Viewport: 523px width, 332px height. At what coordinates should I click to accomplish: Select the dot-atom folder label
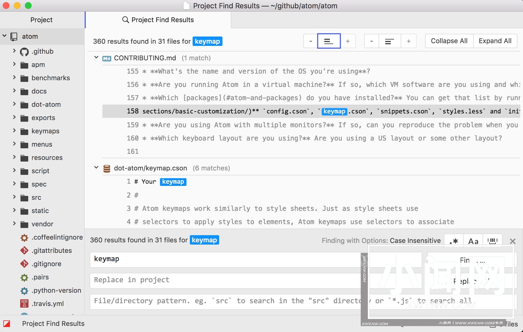46,104
